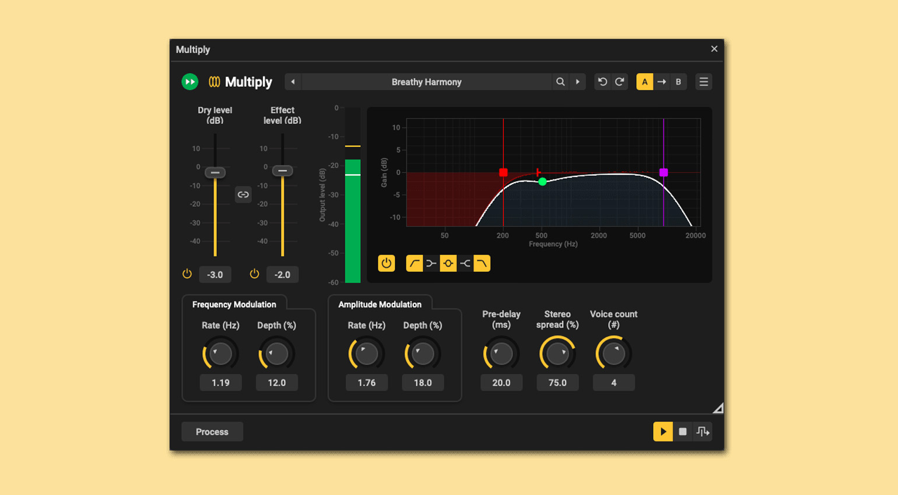Select the high-pass filter band icon
898x495 pixels.
coord(414,264)
